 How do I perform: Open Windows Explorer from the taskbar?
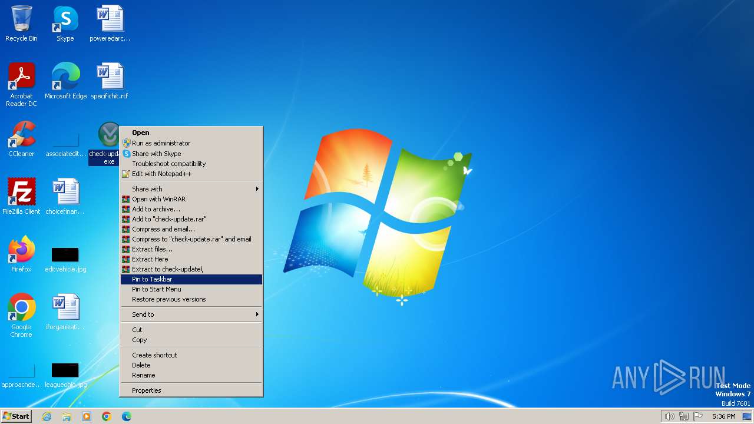coord(67,416)
